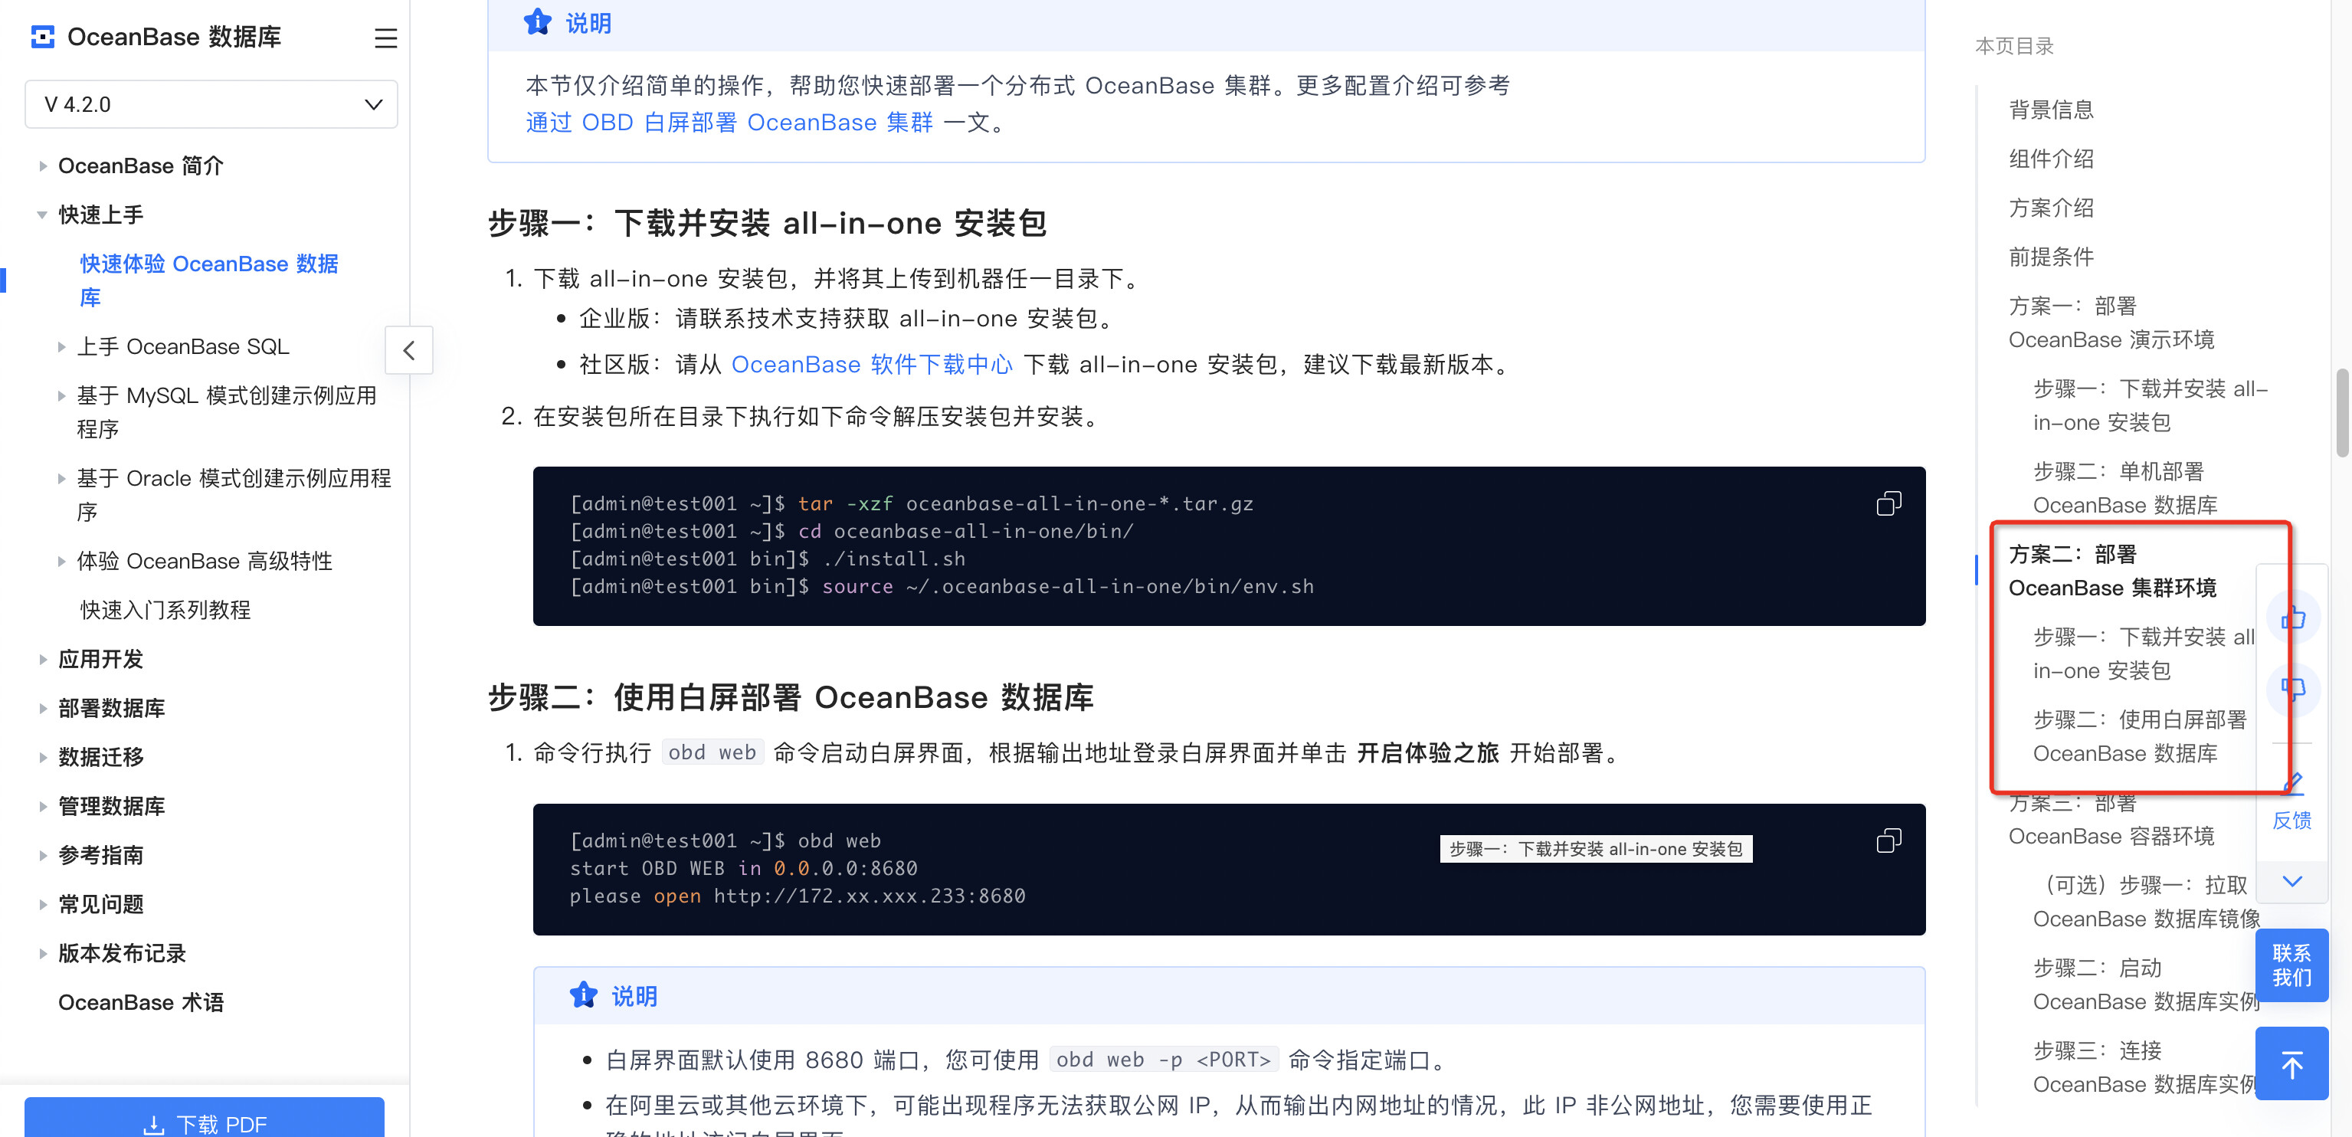Click the 联系我们 button
Image resolution: width=2352 pixels, height=1137 pixels.
point(2291,965)
